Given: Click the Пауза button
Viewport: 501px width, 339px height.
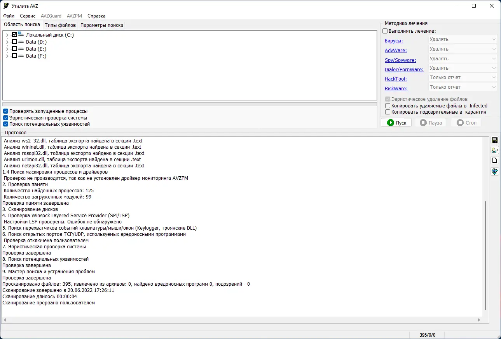Looking at the screenshot, I should coord(431,123).
